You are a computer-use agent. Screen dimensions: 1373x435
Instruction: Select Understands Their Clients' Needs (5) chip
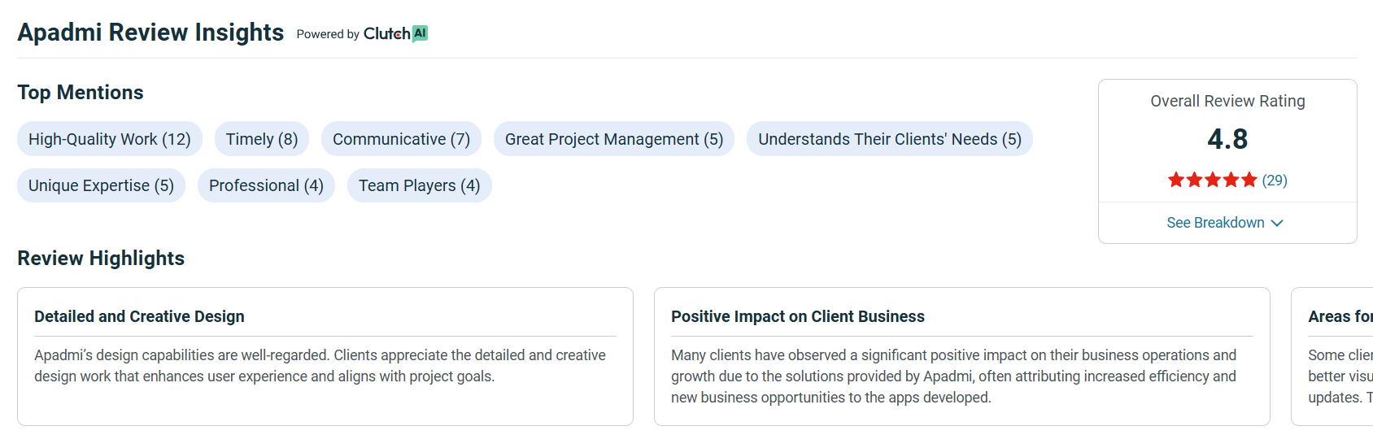[889, 139]
